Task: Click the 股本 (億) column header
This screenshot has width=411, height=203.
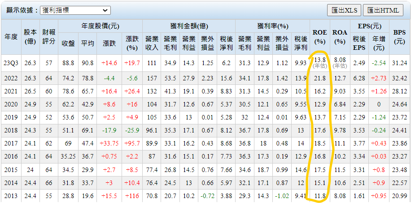Action: point(30,37)
